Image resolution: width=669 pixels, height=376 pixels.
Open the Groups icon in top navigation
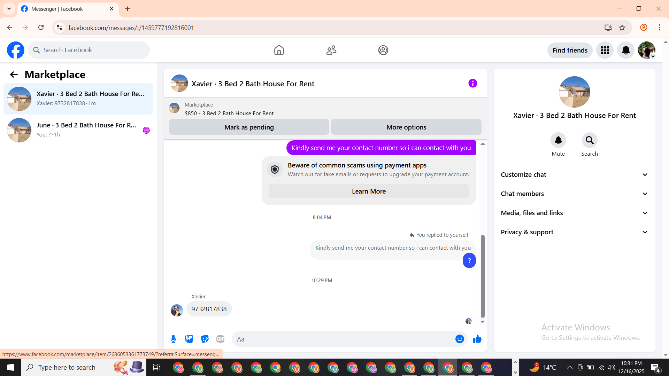click(x=383, y=50)
